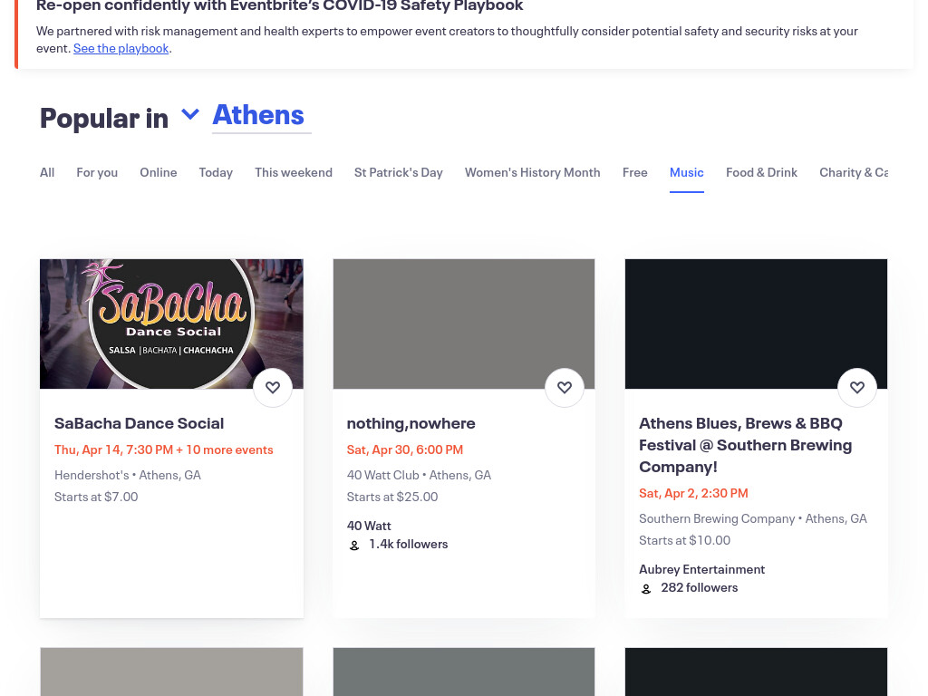
Task: Click the 1.4k followers person icon
Action: [354, 545]
